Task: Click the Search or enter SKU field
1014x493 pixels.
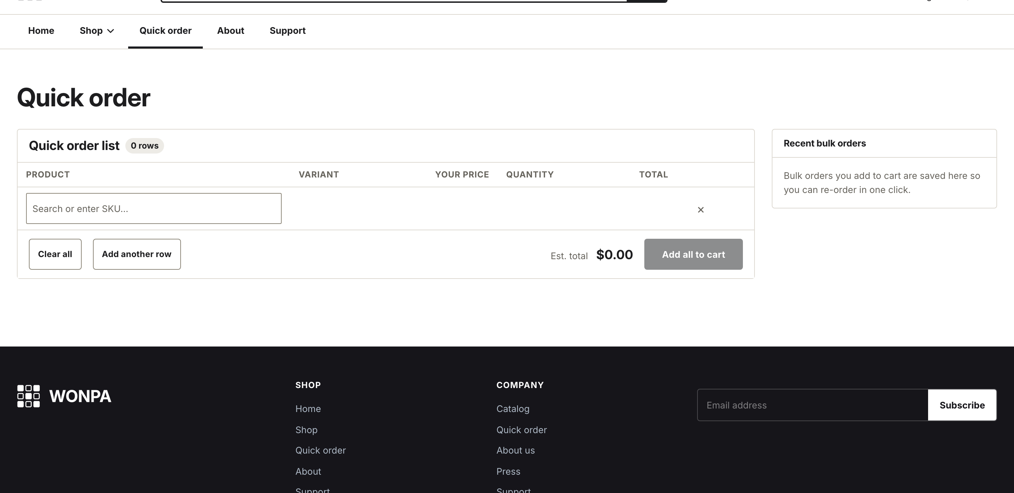Action: pyautogui.click(x=154, y=209)
